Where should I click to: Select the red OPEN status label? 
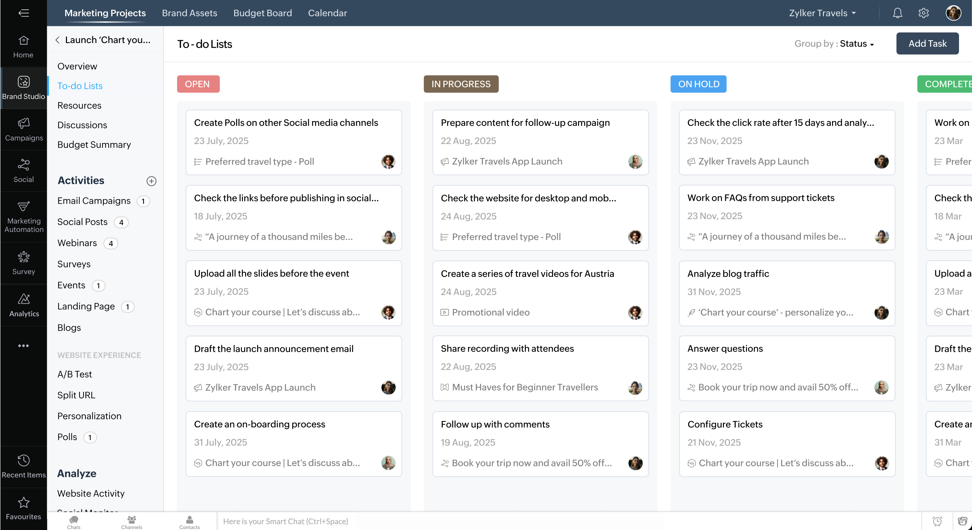[x=198, y=84]
